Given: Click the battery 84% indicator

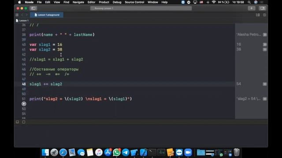Looking at the screenshot, I should tap(223, 2).
